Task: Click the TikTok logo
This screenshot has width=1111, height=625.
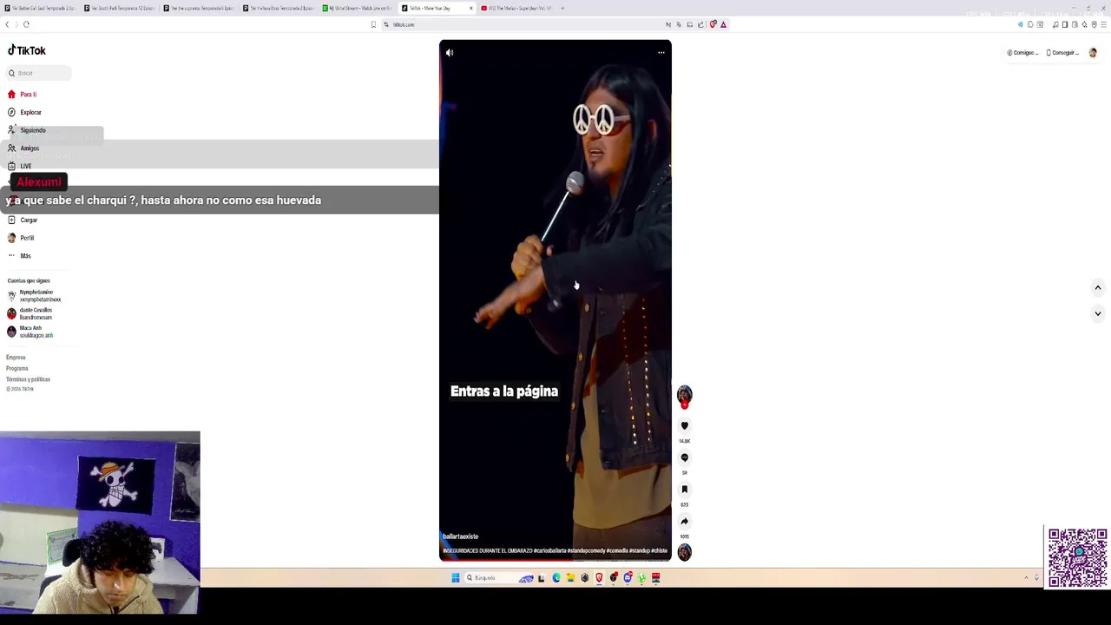Action: click(x=27, y=50)
